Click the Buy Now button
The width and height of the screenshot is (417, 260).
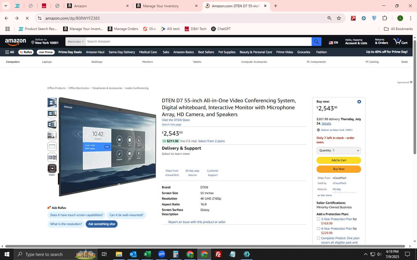pyautogui.click(x=339, y=169)
